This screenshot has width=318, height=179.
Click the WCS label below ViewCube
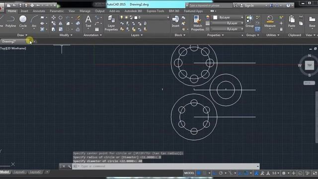[x=309, y=83]
